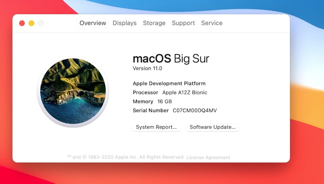The height and width of the screenshot is (184, 324).
Task: Select the Service tab
Action: (x=212, y=23)
